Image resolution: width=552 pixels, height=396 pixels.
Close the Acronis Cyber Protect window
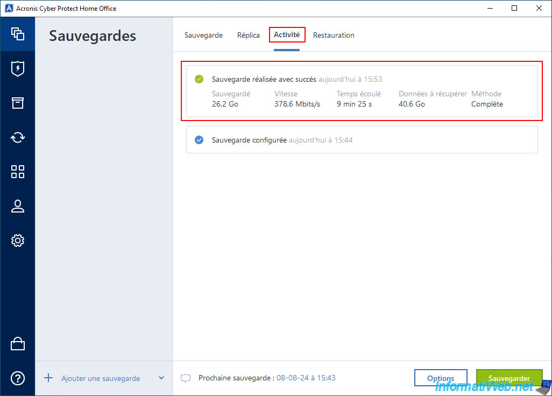click(539, 8)
